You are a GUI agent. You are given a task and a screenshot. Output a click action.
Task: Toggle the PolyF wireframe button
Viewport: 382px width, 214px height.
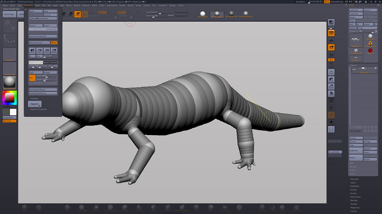coord(331,101)
